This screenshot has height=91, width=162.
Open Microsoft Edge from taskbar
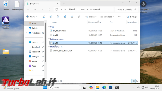[104, 88]
